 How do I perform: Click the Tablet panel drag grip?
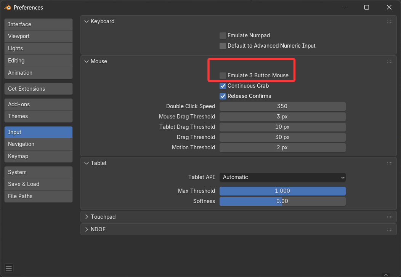pos(390,163)
